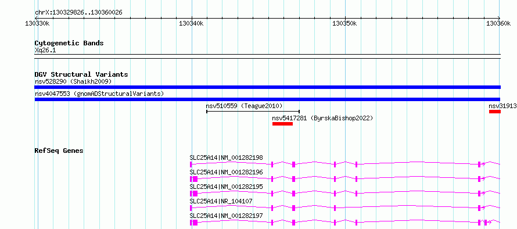Select the Xq26.1 cytogenetic band label
Screen dimensions: 517x229
tap(45, 51)
